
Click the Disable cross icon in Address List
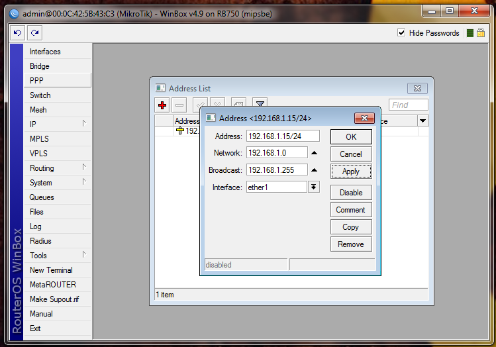point(218,103)
